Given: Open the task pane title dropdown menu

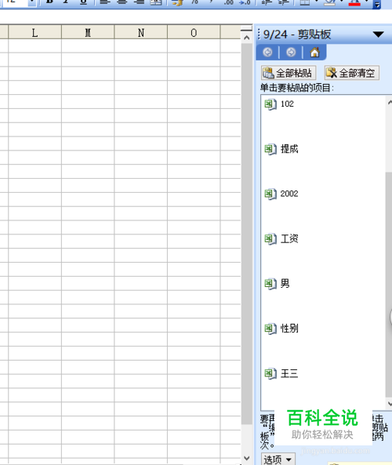Looking at the screenshot, I should click(379, 35).
